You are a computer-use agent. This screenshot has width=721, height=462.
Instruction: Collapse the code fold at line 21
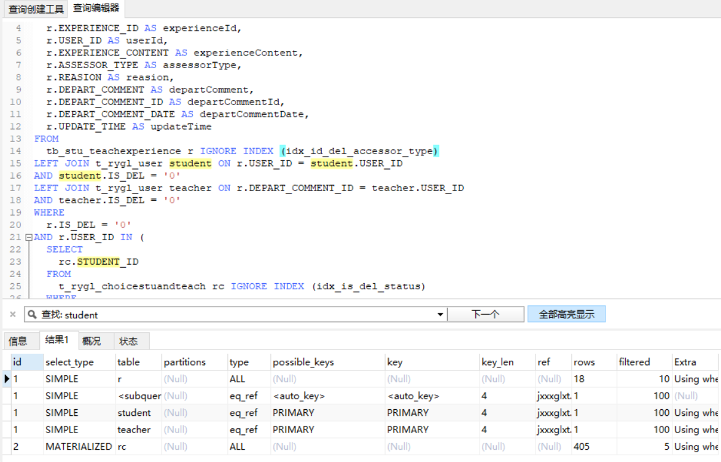click(28, 237)
